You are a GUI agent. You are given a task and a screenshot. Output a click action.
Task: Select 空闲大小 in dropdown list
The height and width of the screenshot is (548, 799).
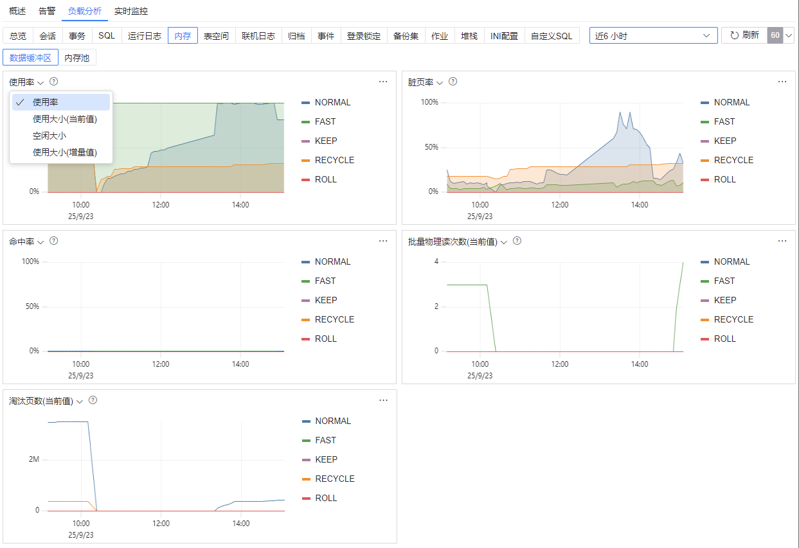(61, 136)
